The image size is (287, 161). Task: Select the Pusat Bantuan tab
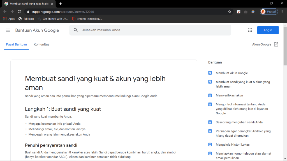(x=17, y=44)
